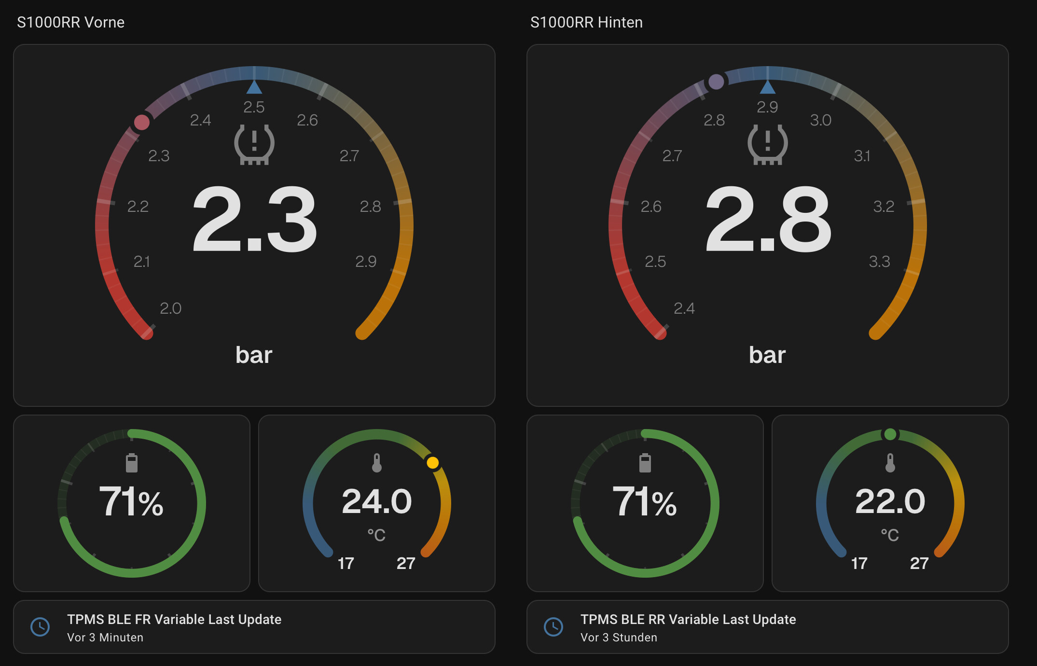Image resolution: width=1037 pixels, height=666 pixels.
Task: Click the front sensor battery icon
Action: click(x=132, y=463)
